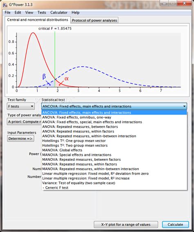Select MANOVA: Repeated measures, between factors

[114, 160]
